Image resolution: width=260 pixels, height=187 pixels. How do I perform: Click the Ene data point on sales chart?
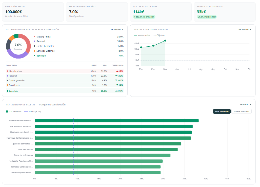pyautogui.click(x=141, y=47)
